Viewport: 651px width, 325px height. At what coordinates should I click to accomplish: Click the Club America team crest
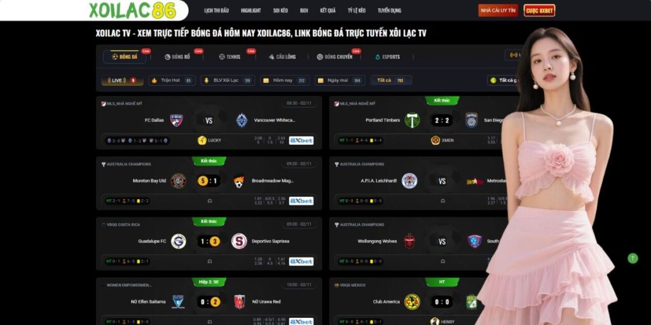pos(412,302)
